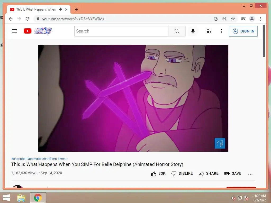This screenshot has height=203, width=271.
Task: Open the network tray icon
Action: pyautogui.click(x=240, y=198)
